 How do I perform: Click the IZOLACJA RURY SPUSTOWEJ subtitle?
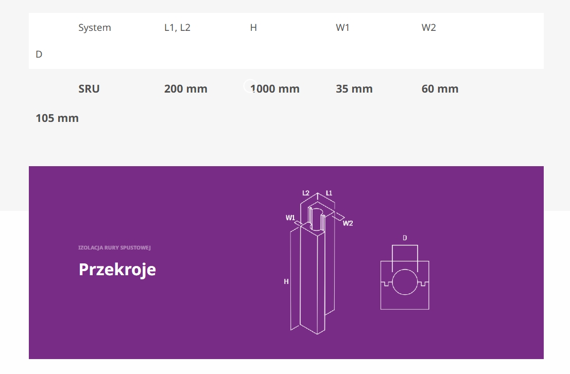[x=114, y=247]
